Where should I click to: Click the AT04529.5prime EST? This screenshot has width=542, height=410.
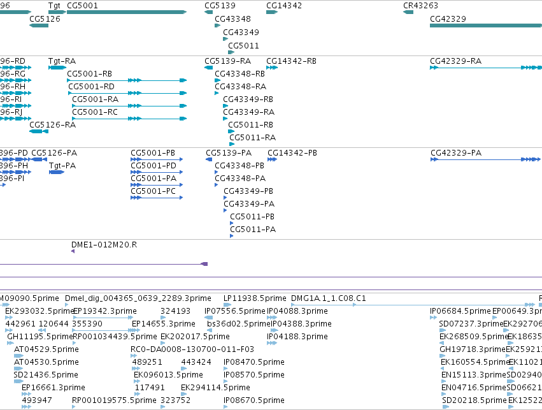tap(46, 349)
